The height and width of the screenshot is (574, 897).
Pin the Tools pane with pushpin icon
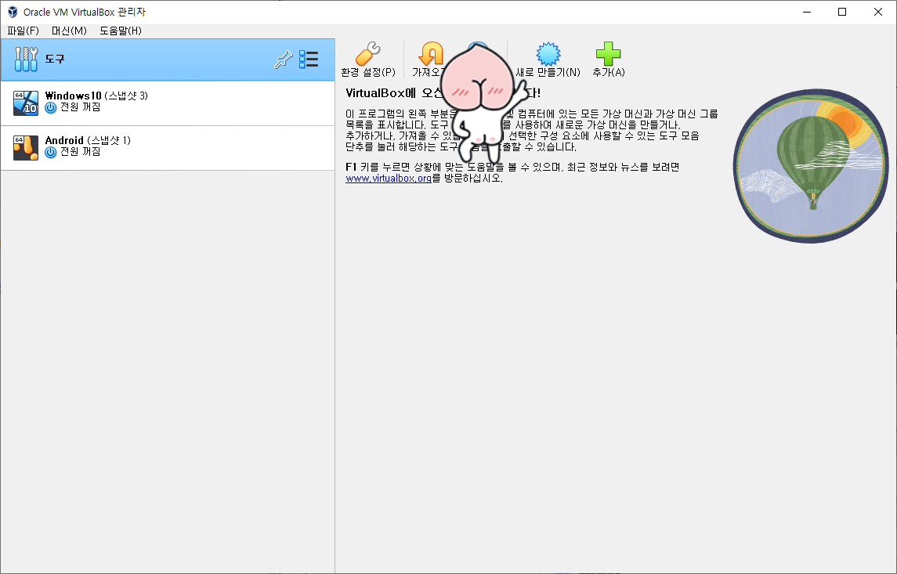[x=283, y=60]
